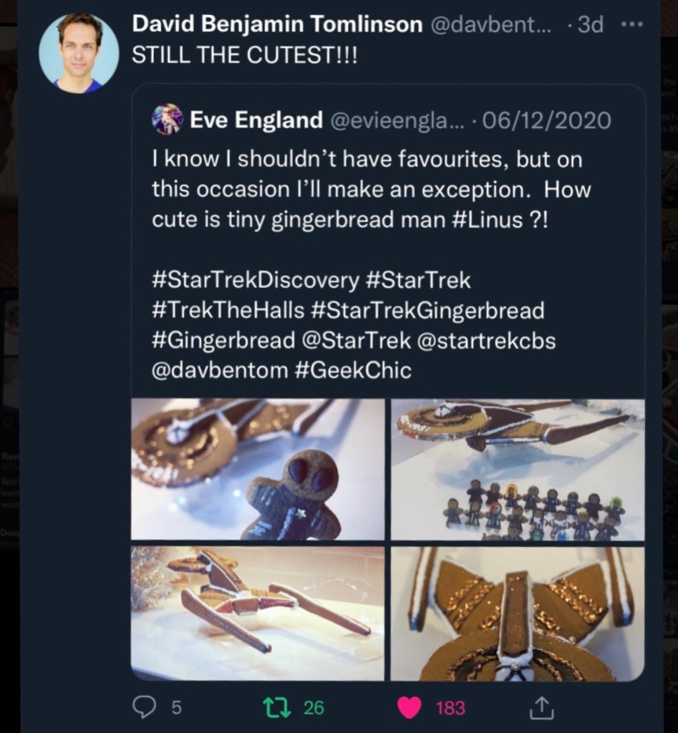Viewport: 678px width, 733px height.
Task: Open the gingerbread crew group photo
Action: (x=517, y=470)
